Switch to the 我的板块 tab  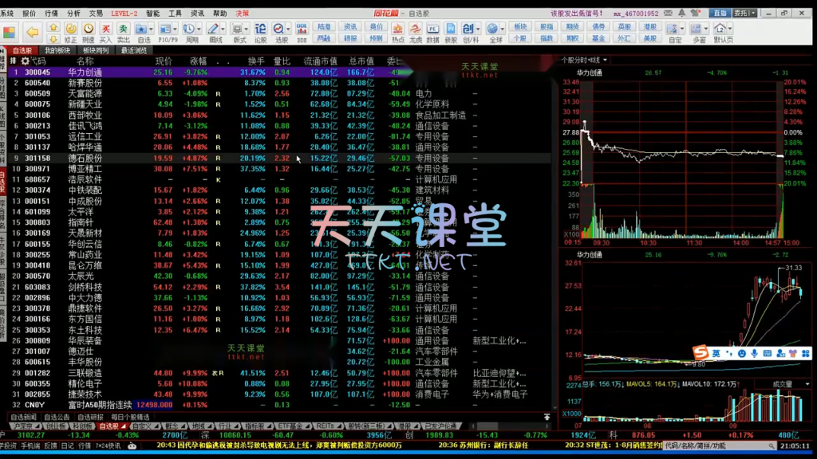(57, 50)
